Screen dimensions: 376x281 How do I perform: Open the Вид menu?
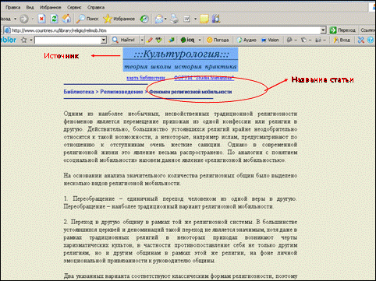[x=30, y=7]
